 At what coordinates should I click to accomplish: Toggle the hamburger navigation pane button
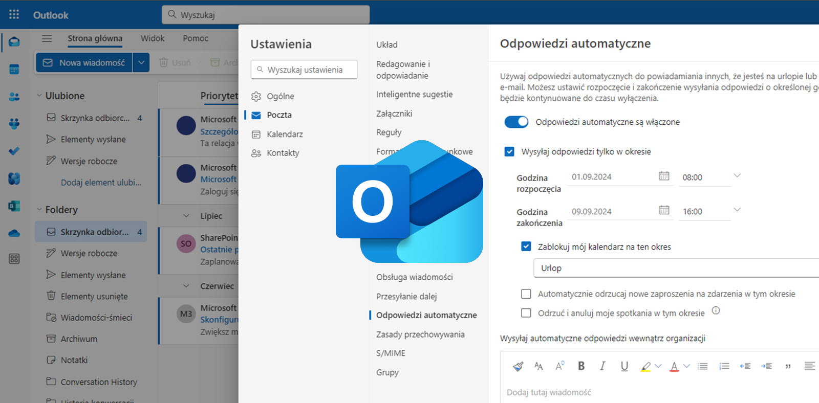pyautogui.click(x=47, y=38)
